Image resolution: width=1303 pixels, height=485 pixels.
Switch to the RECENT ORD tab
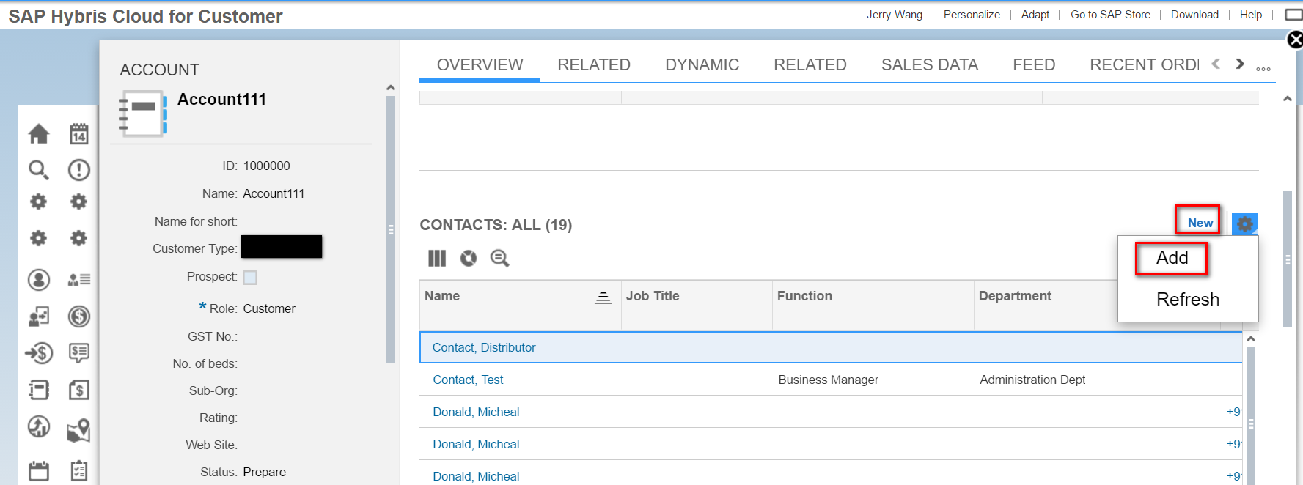(x=1145, y=64)
